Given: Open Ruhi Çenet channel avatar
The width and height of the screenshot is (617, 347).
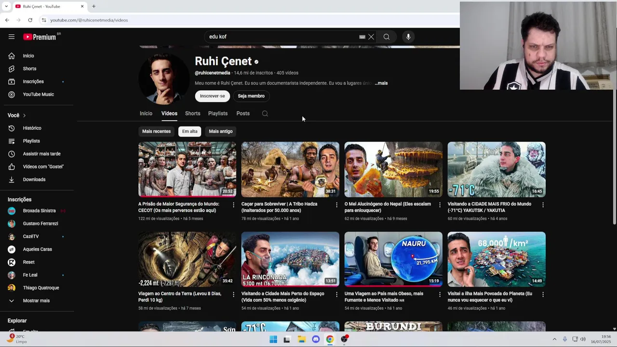Looking at the screenshot, I should pyautogui.click(x=164, y=79).
